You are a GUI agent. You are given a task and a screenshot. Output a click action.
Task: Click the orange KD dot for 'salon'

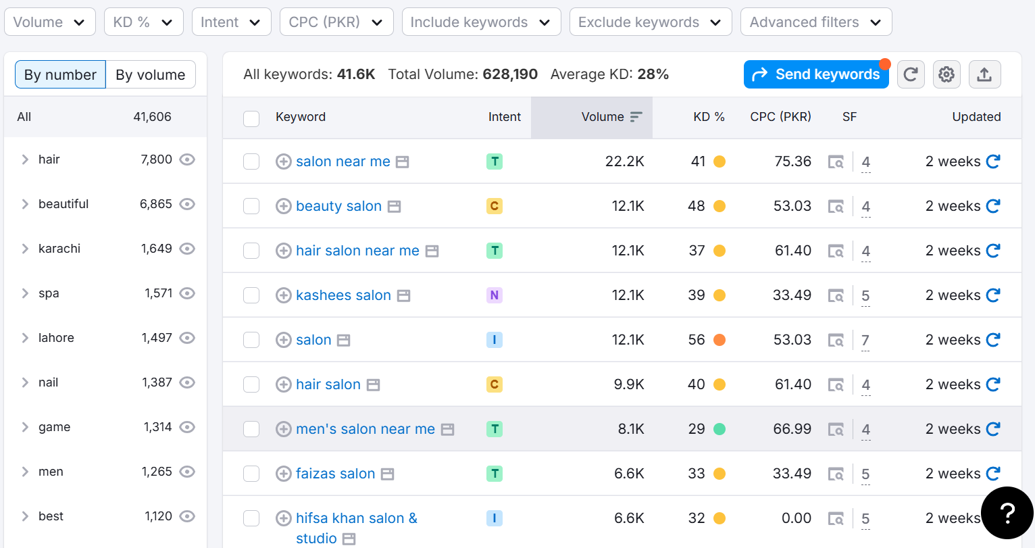coord(719,340)
